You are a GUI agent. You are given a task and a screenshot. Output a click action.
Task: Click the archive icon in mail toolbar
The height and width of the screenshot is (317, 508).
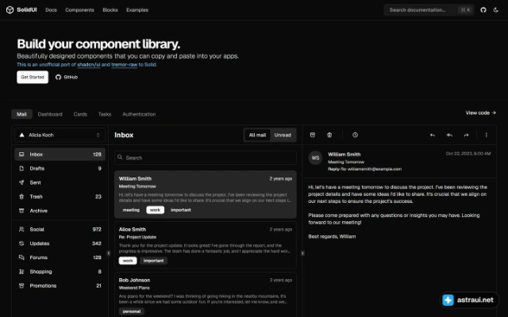(312, 135)
